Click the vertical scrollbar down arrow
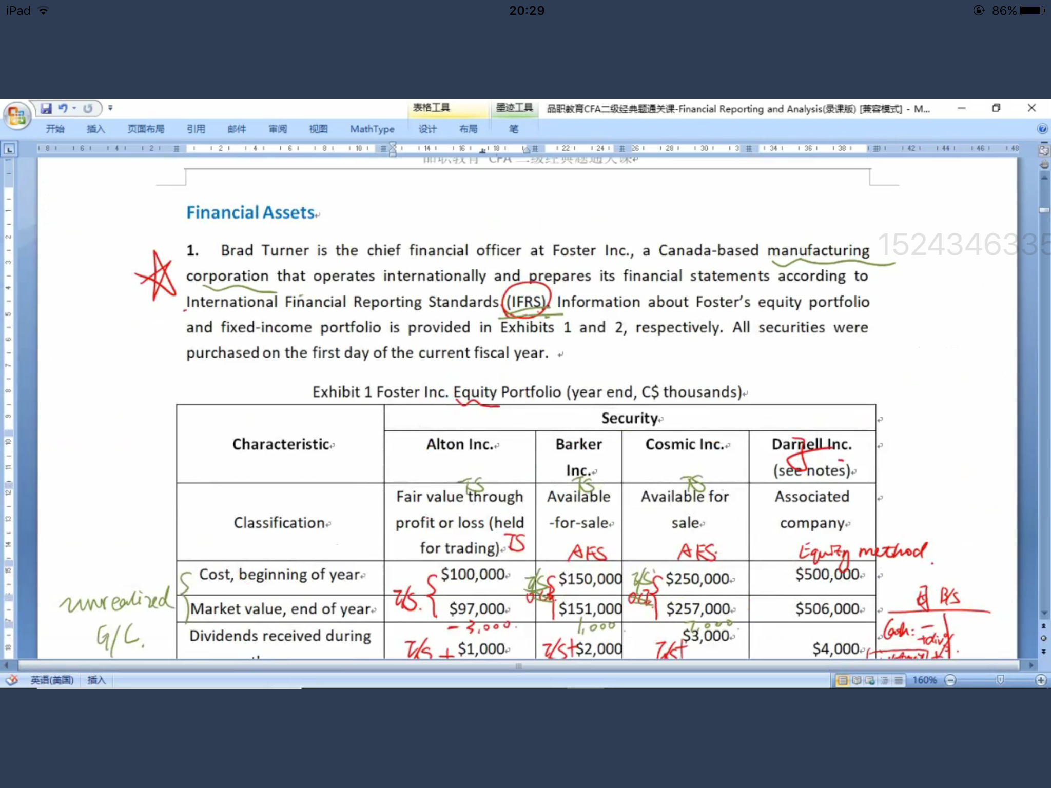The height and width of the screenshot is (788, 1051). click(x=1044, y=614)
